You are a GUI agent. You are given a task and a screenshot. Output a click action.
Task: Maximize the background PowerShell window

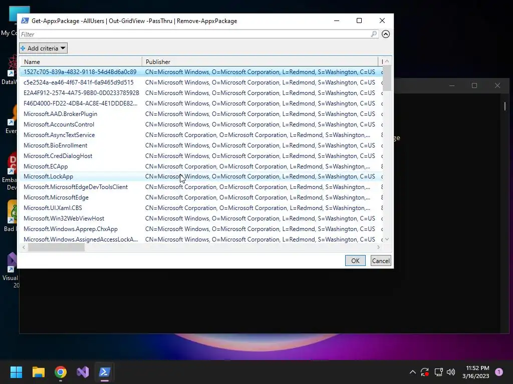pos(474,85)
